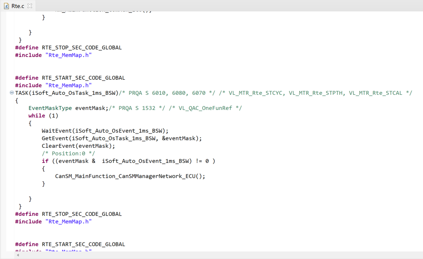Close the Rte.c editor tab
Image resolution: width=423 pixels, height=259 pixels.
click(x=30, y=6)
